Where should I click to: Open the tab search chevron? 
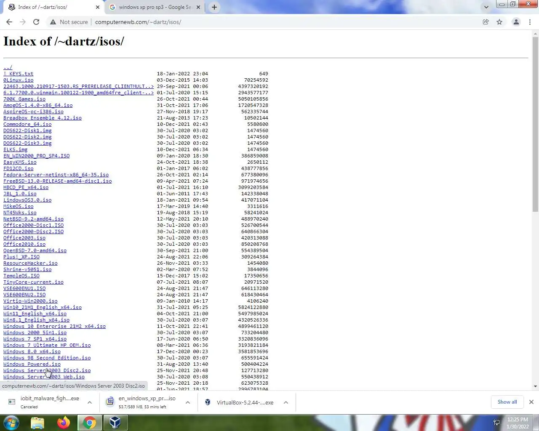[486, 7]
